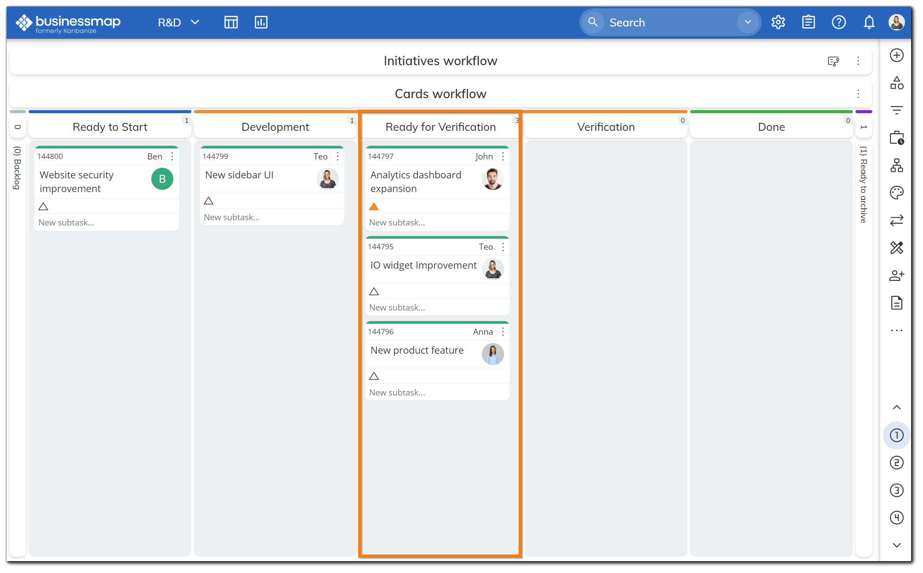Toggle the priority triangle on New product feature card
The image size is (923, 573).
374,376
